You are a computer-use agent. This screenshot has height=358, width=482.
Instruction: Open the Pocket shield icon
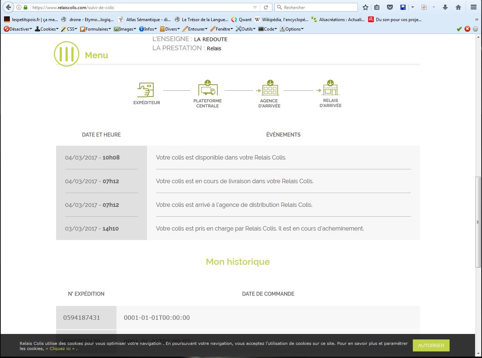click(x=390, y=7)
